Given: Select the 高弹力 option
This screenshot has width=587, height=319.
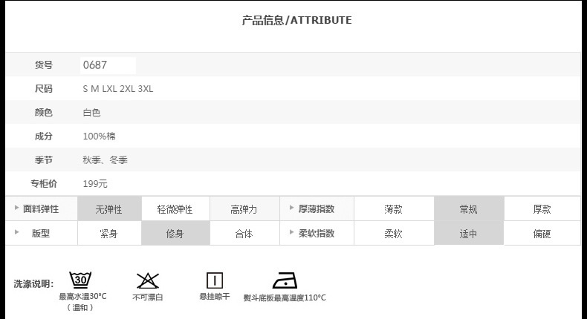Looking at the screenshot, I should pos(244,209).
